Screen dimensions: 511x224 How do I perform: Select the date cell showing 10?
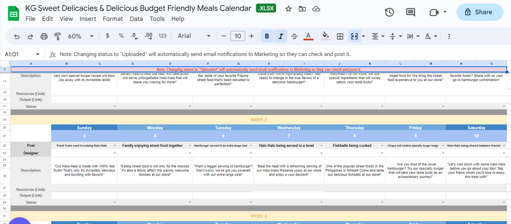click(476, 136)
